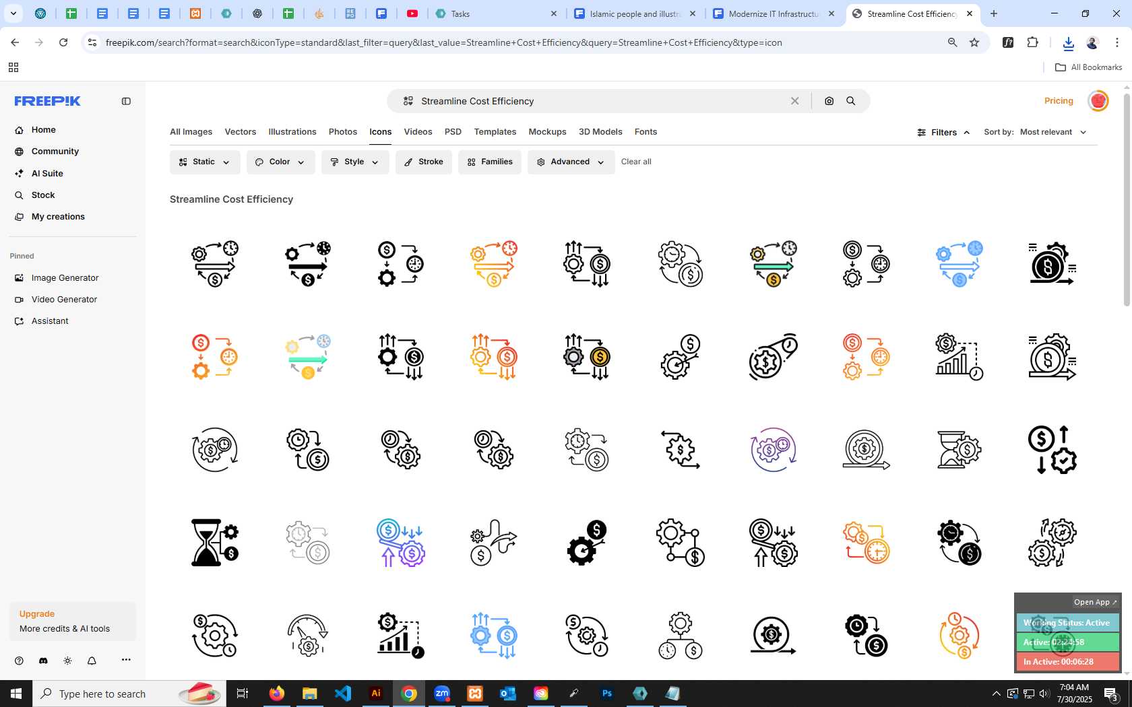
Task: Open site information icon in address bar
Action: (x=92, y=42)
